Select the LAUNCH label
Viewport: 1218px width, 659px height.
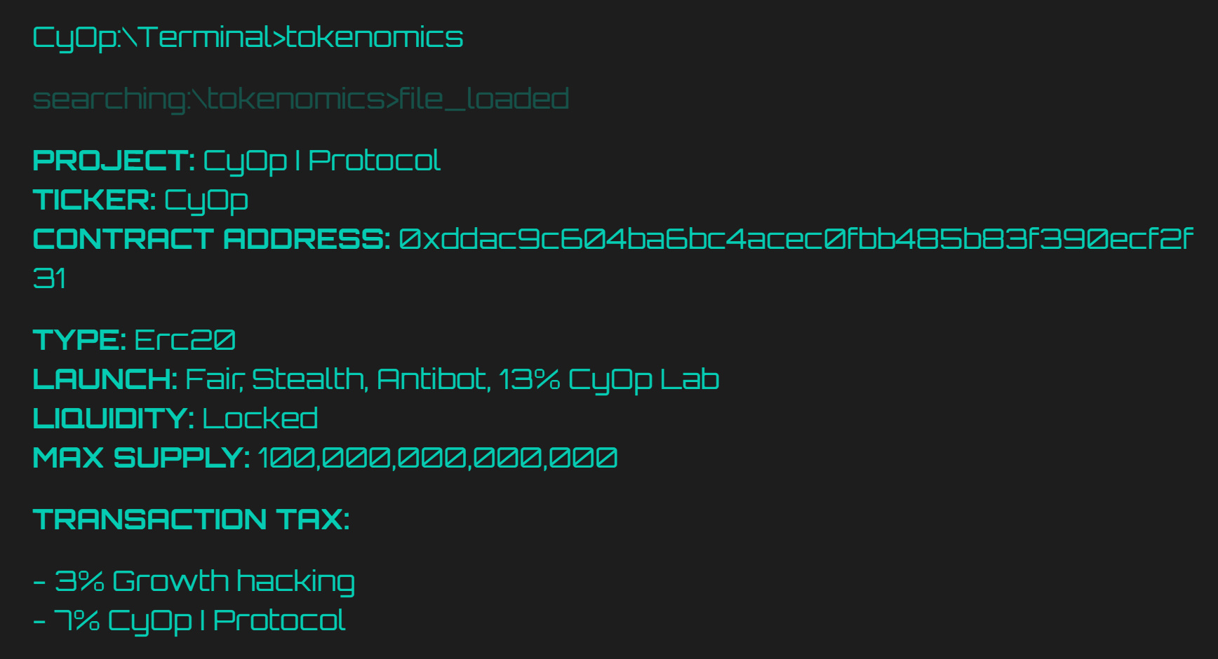(x=105, y=379)
